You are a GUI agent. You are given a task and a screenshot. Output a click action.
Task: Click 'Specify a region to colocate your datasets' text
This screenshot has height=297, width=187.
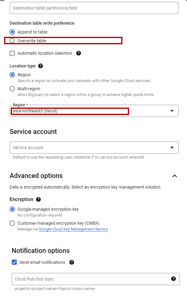84,81
